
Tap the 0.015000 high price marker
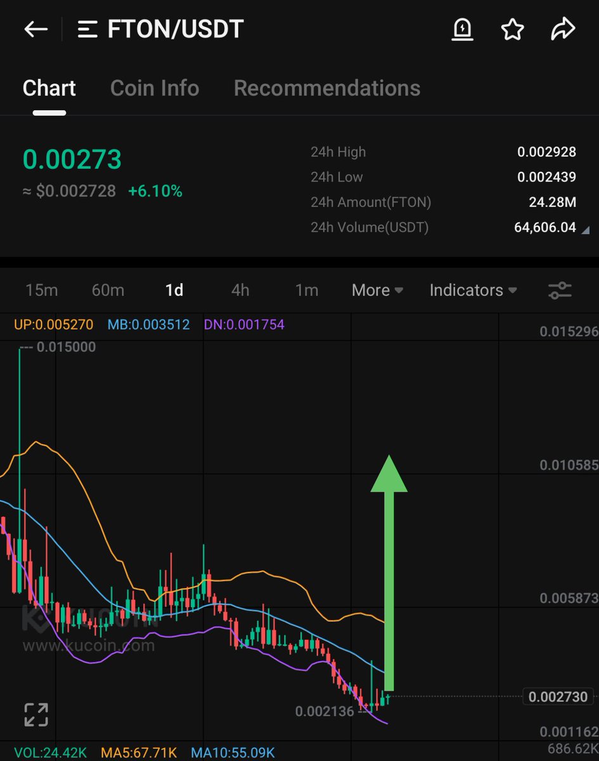coord(66,347)
